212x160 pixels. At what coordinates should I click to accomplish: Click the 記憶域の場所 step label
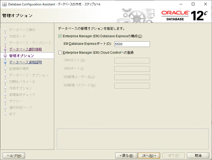point(19,69)
